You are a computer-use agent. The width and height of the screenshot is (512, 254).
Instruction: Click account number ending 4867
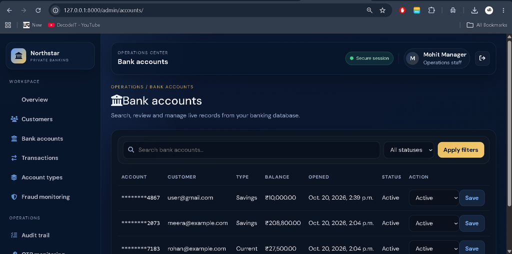tap(140, 198)
